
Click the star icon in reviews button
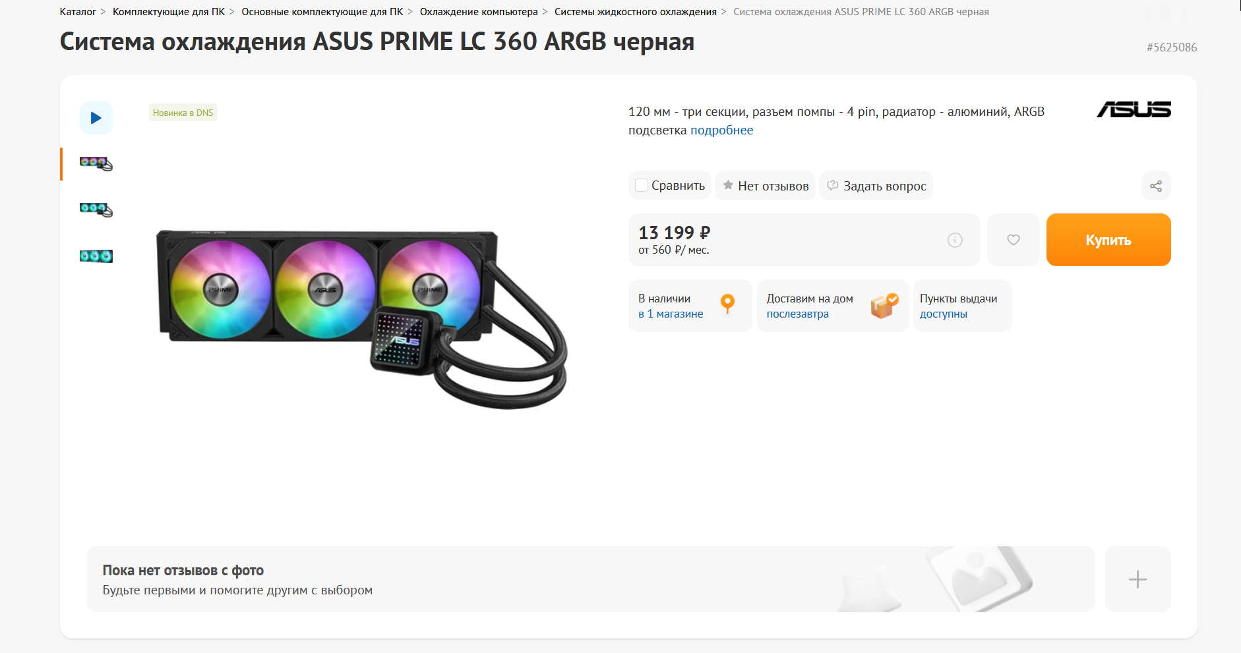[728, 185]
